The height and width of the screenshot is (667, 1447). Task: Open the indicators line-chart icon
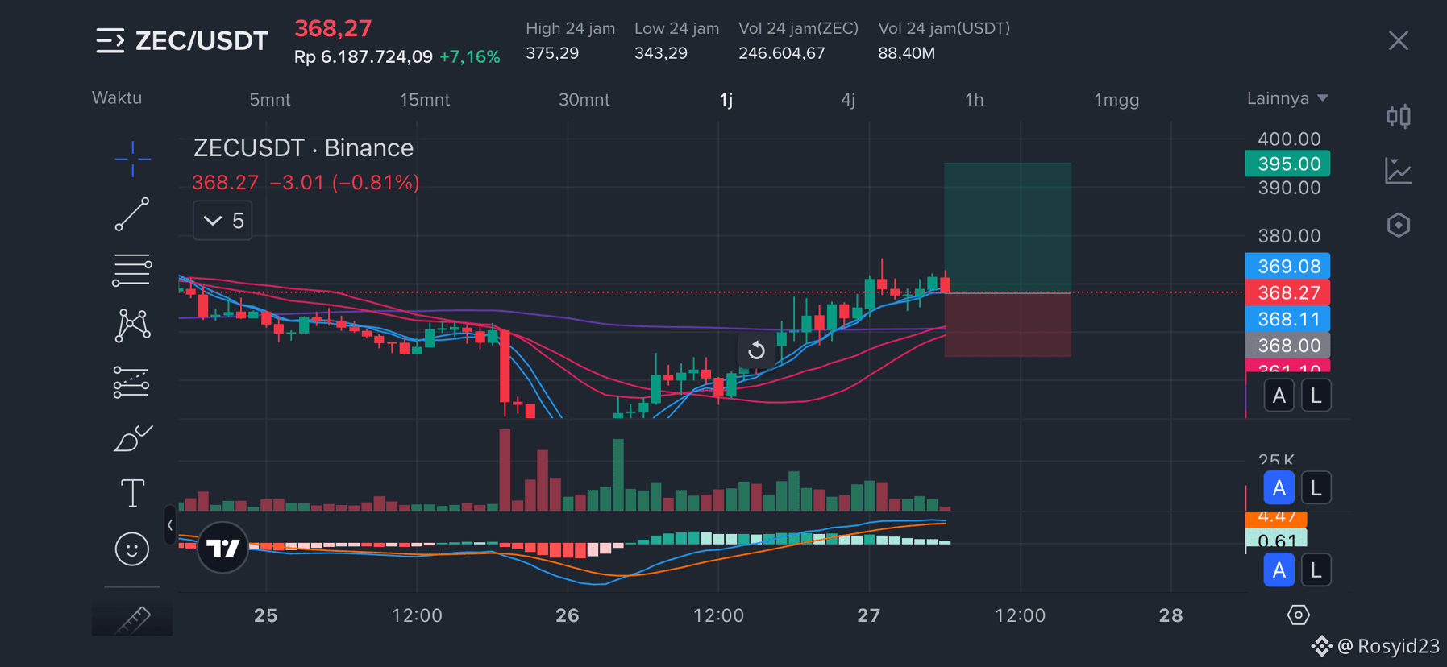(x=1399, y=171)
